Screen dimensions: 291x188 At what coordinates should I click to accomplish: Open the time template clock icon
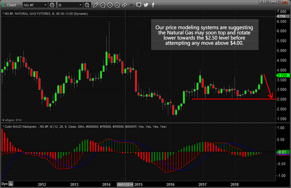87,5
